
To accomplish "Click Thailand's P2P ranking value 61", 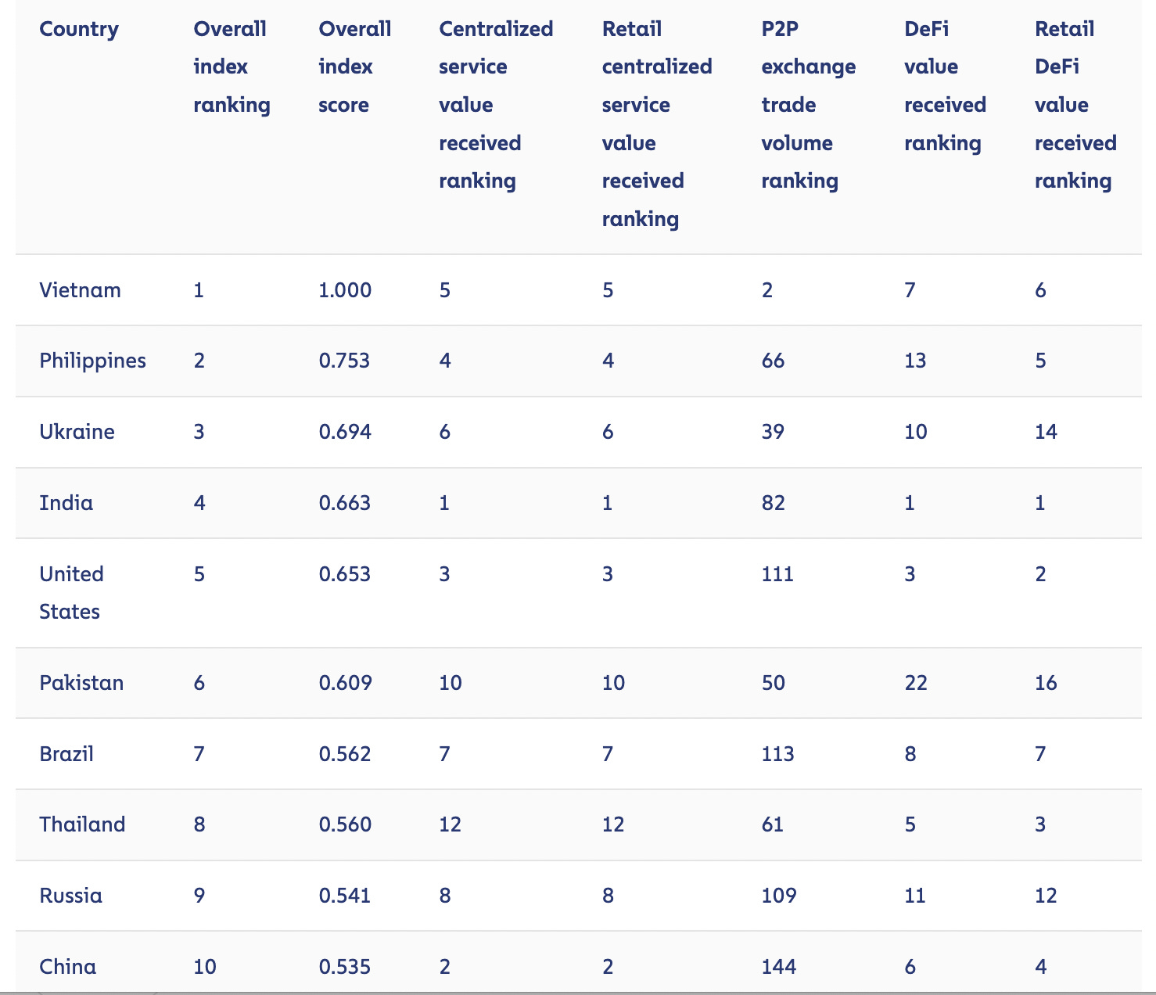I will (x=772, y=824).
